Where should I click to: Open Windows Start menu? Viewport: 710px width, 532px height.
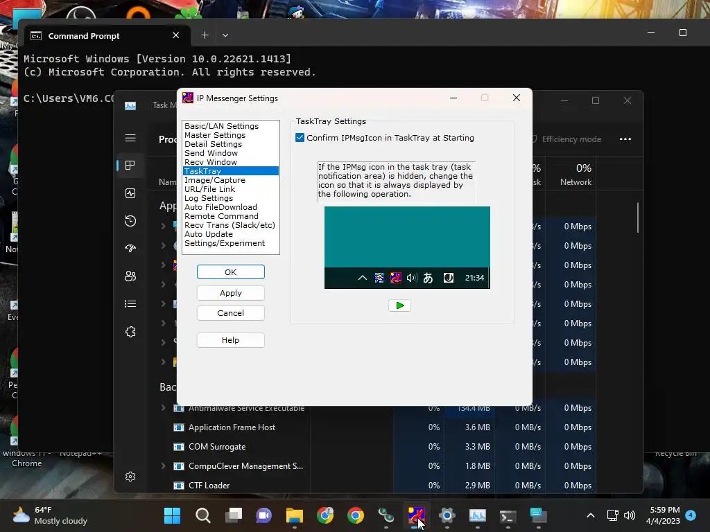(172, 515)
